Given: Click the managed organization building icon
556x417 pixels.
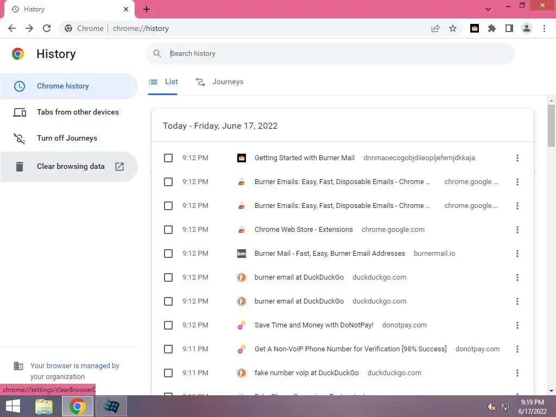Looking at the screenshot, I should [18, 365].
